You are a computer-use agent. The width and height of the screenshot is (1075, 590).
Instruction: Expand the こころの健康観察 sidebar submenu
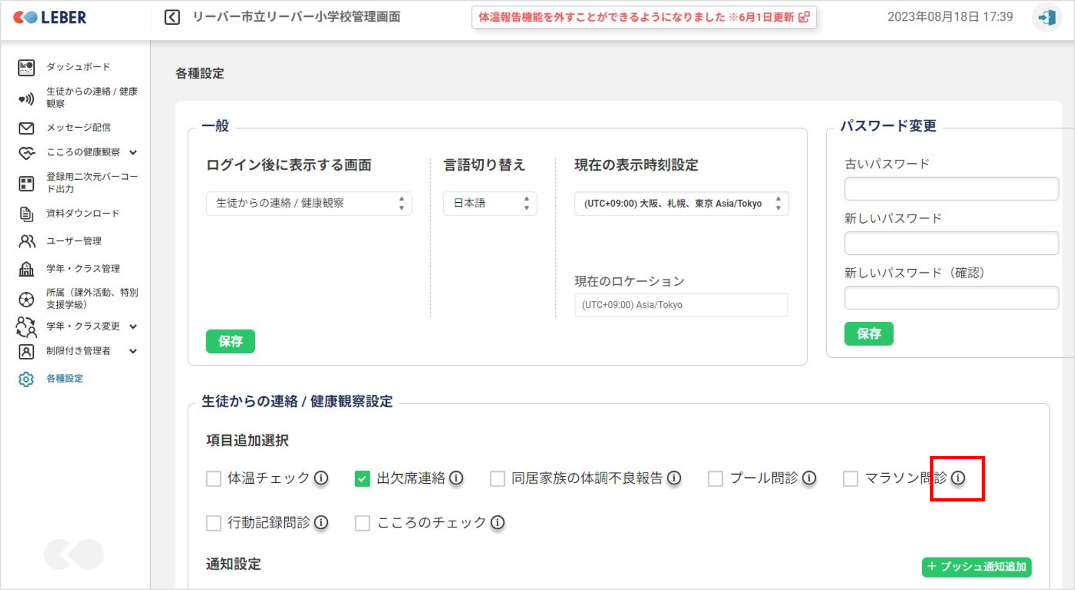pos(133,152)
